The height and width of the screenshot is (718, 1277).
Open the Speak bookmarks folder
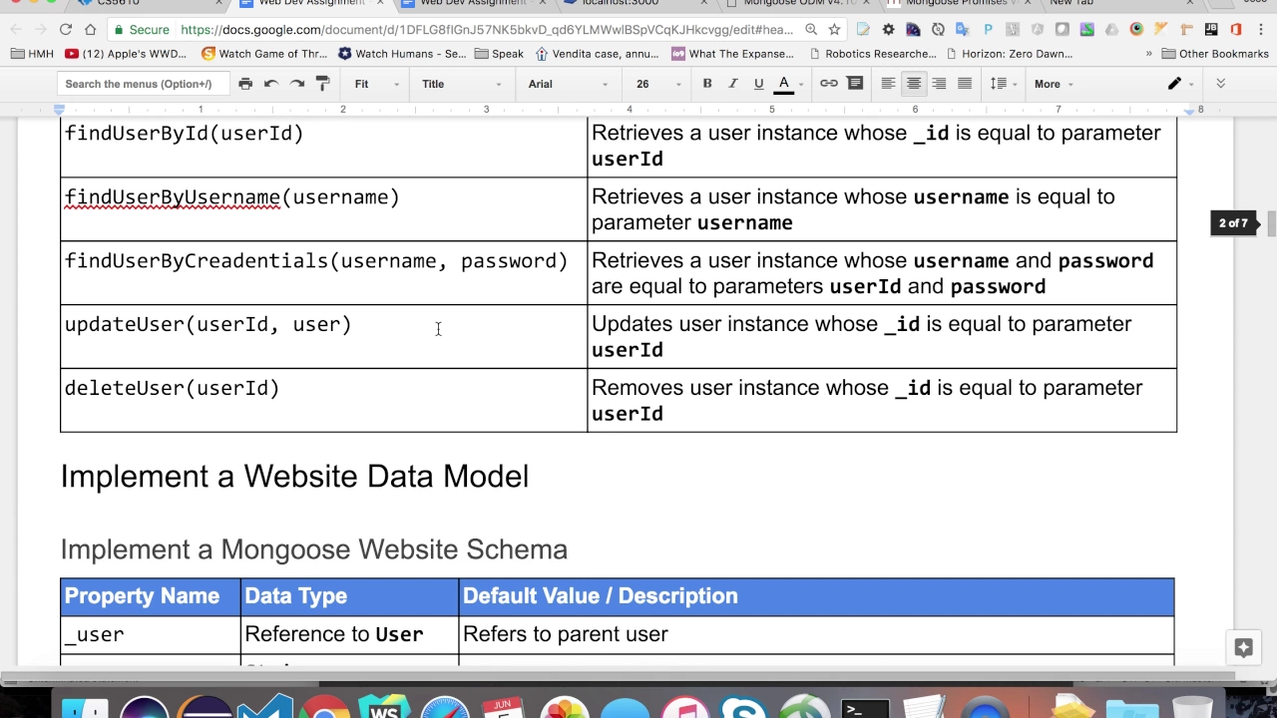499,54
